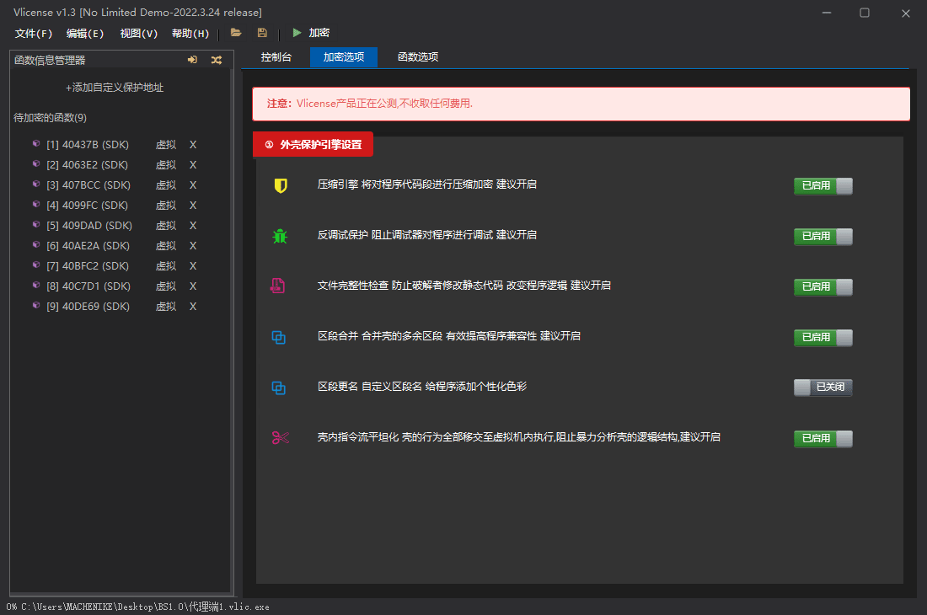927x615 pixels.
Task: Click the blue section merge icon
Action: [x=278, y=337]
